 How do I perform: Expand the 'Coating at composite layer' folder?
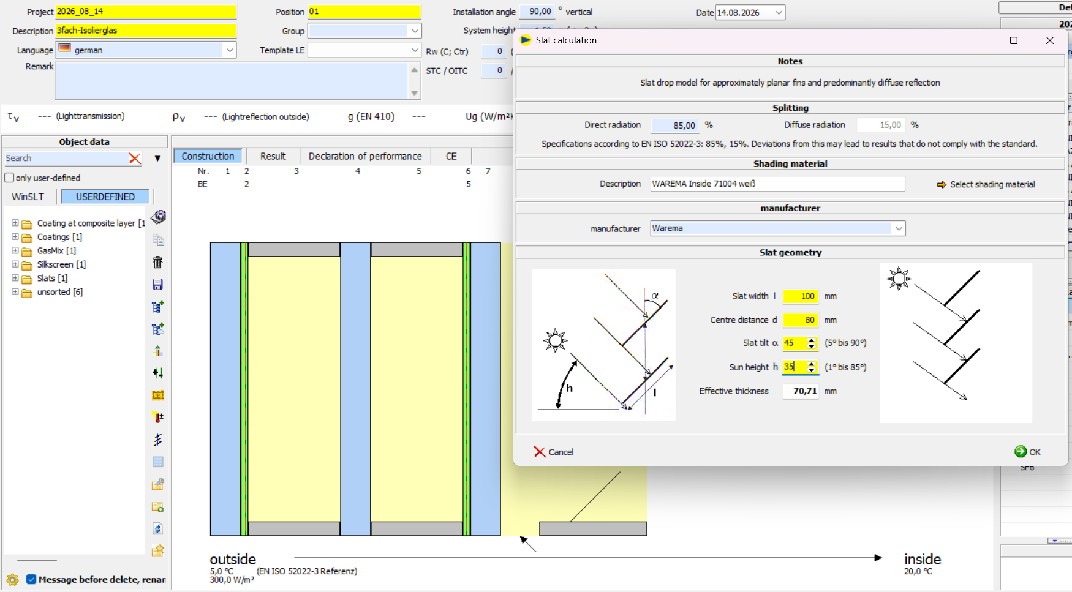(15, 223)
